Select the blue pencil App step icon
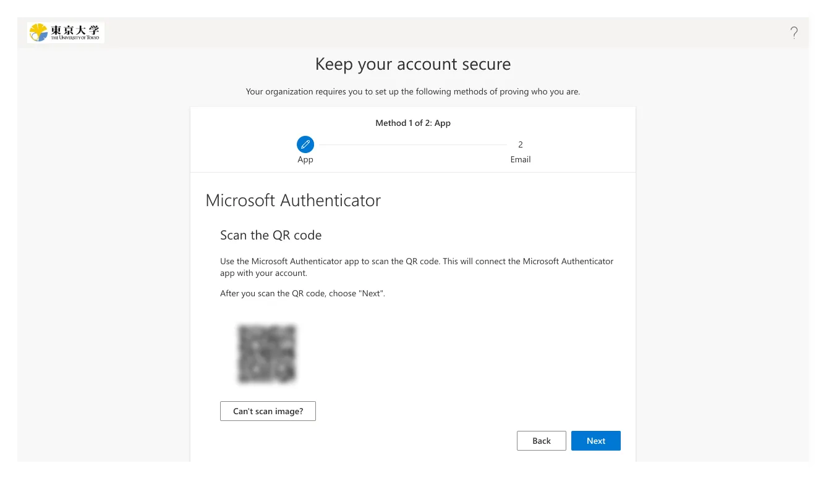 point(305,144)
